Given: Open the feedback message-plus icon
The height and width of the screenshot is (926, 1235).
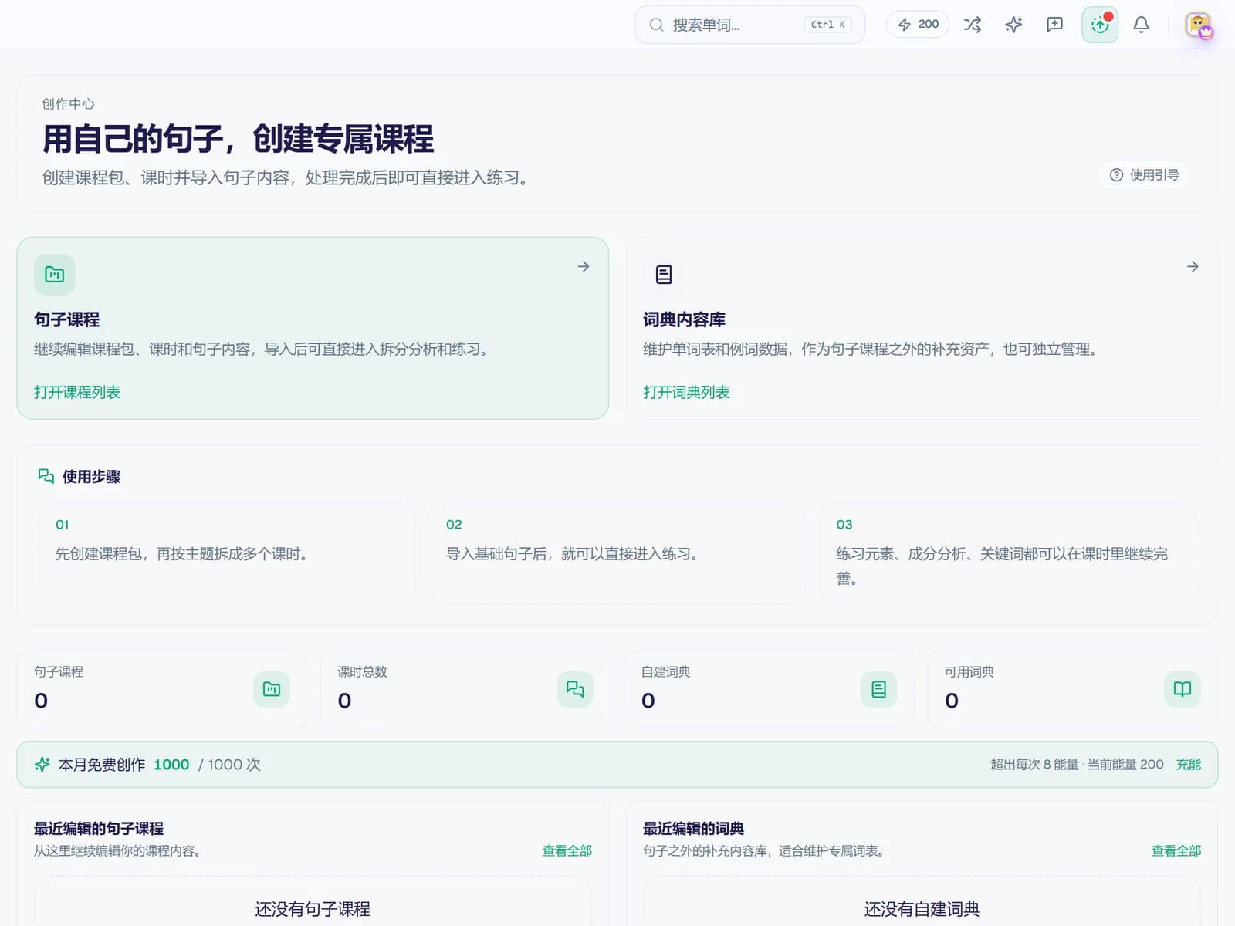Looking at the screenshot, I should pos(1054,25).
